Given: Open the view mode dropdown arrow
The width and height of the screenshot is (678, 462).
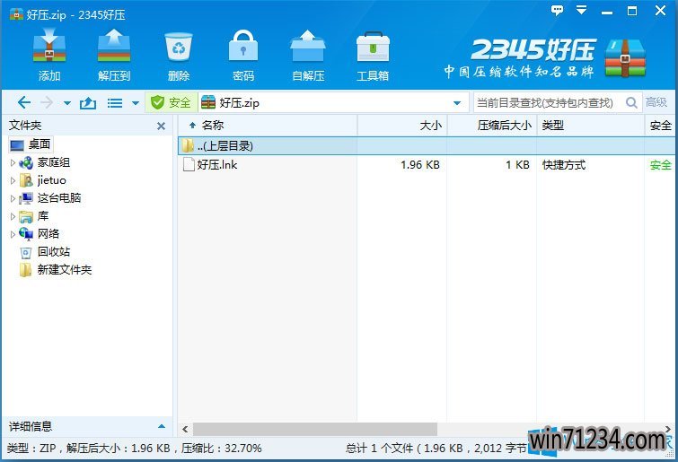Looking at the screenshot, I should click(136, 103).
